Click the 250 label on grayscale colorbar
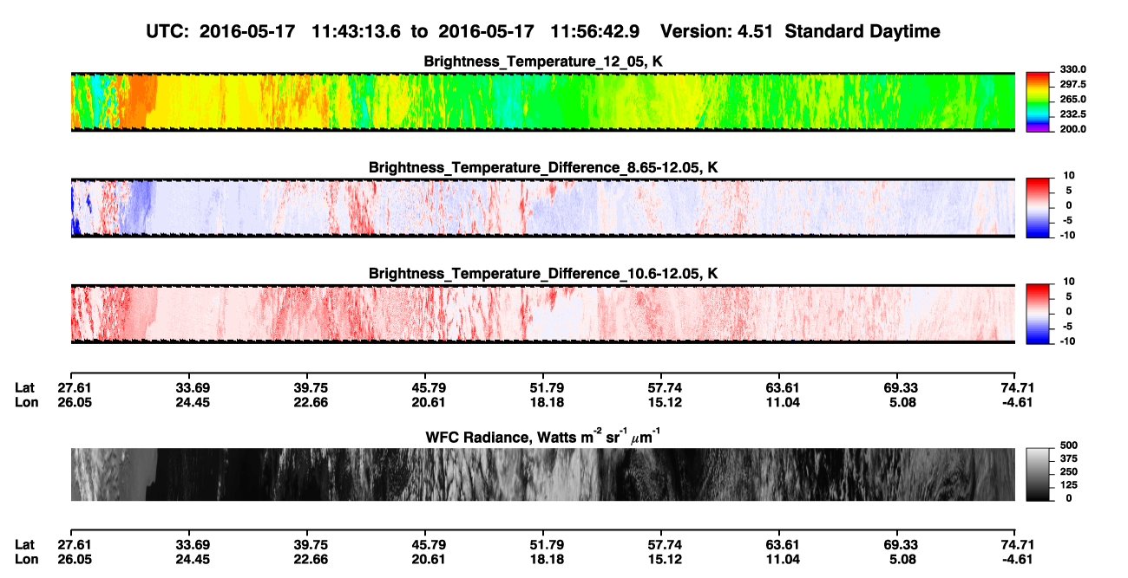The image size is (1128, 578). [1069, 471]
